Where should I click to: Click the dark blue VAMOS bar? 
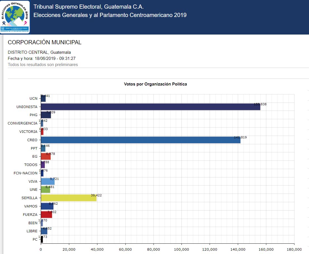(x=47, y=206)
